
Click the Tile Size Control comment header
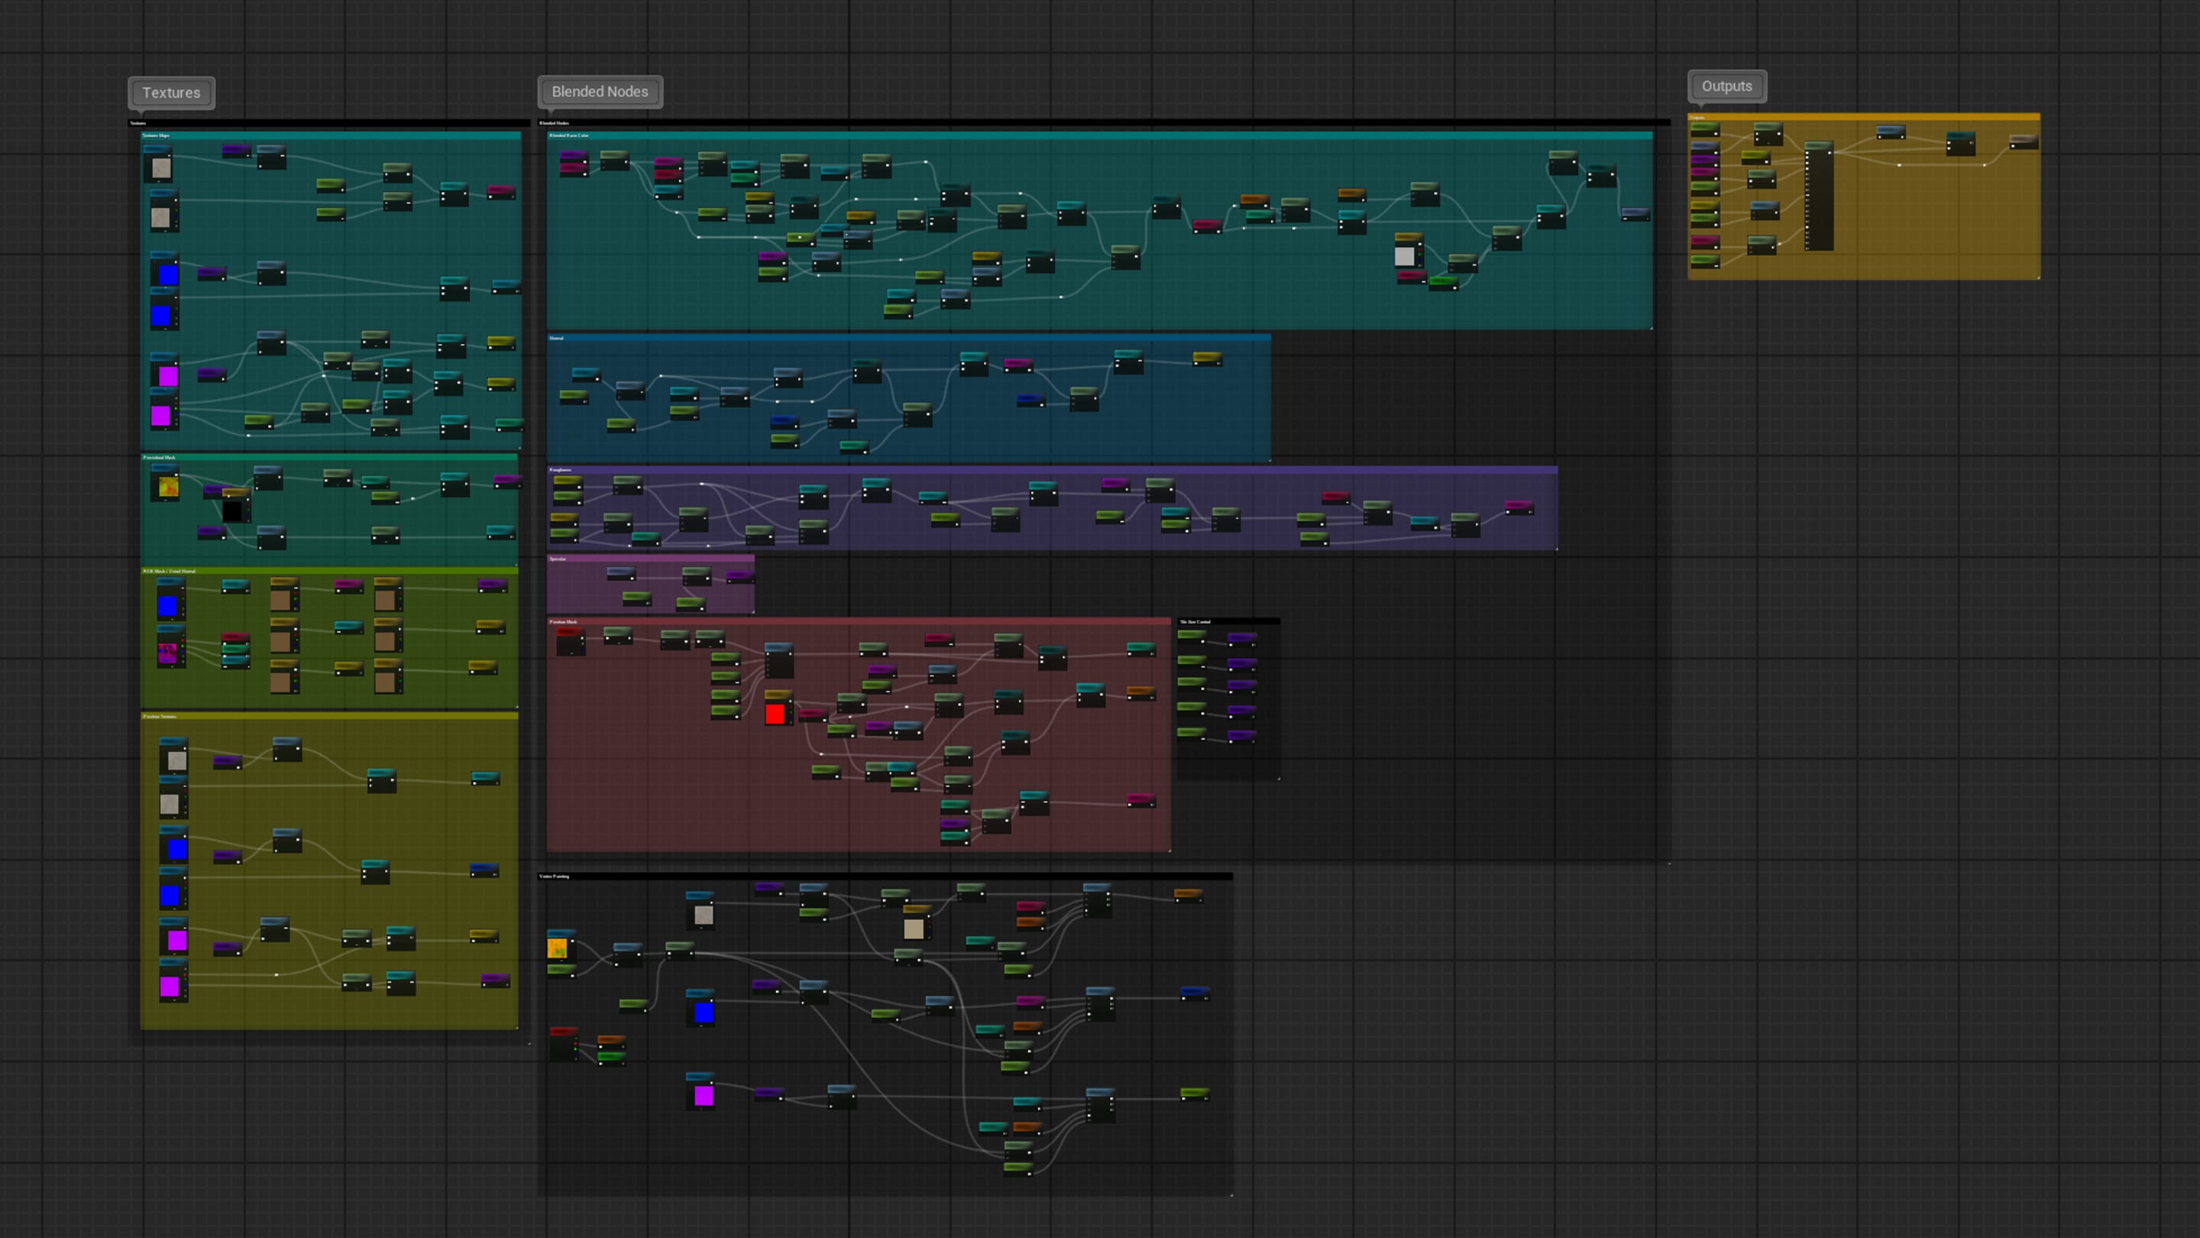[x=1228, y=621]
